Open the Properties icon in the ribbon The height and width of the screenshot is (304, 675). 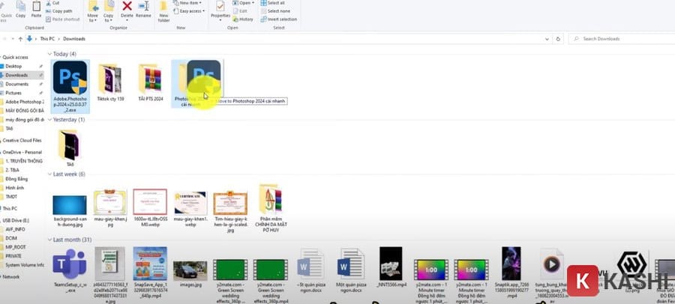220,9
